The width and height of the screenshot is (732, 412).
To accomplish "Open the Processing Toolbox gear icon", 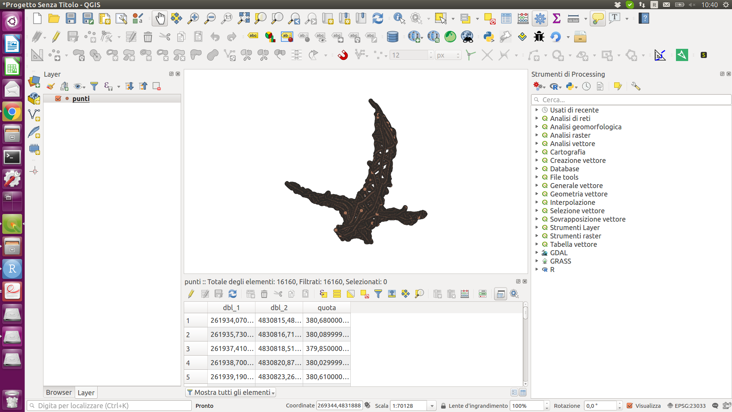I will tap(540, 18).
